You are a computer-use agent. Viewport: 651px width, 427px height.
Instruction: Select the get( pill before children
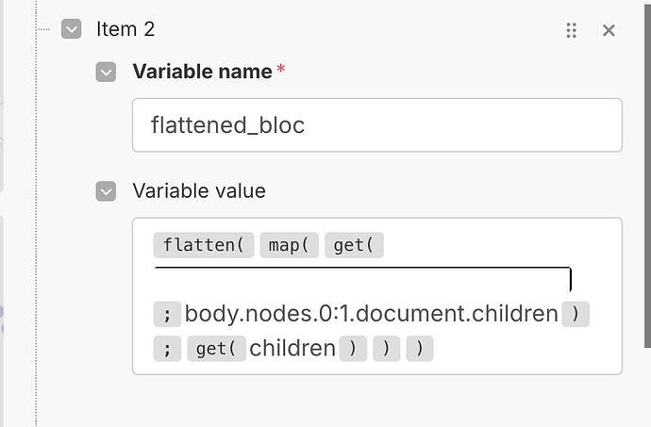point(216,349)
